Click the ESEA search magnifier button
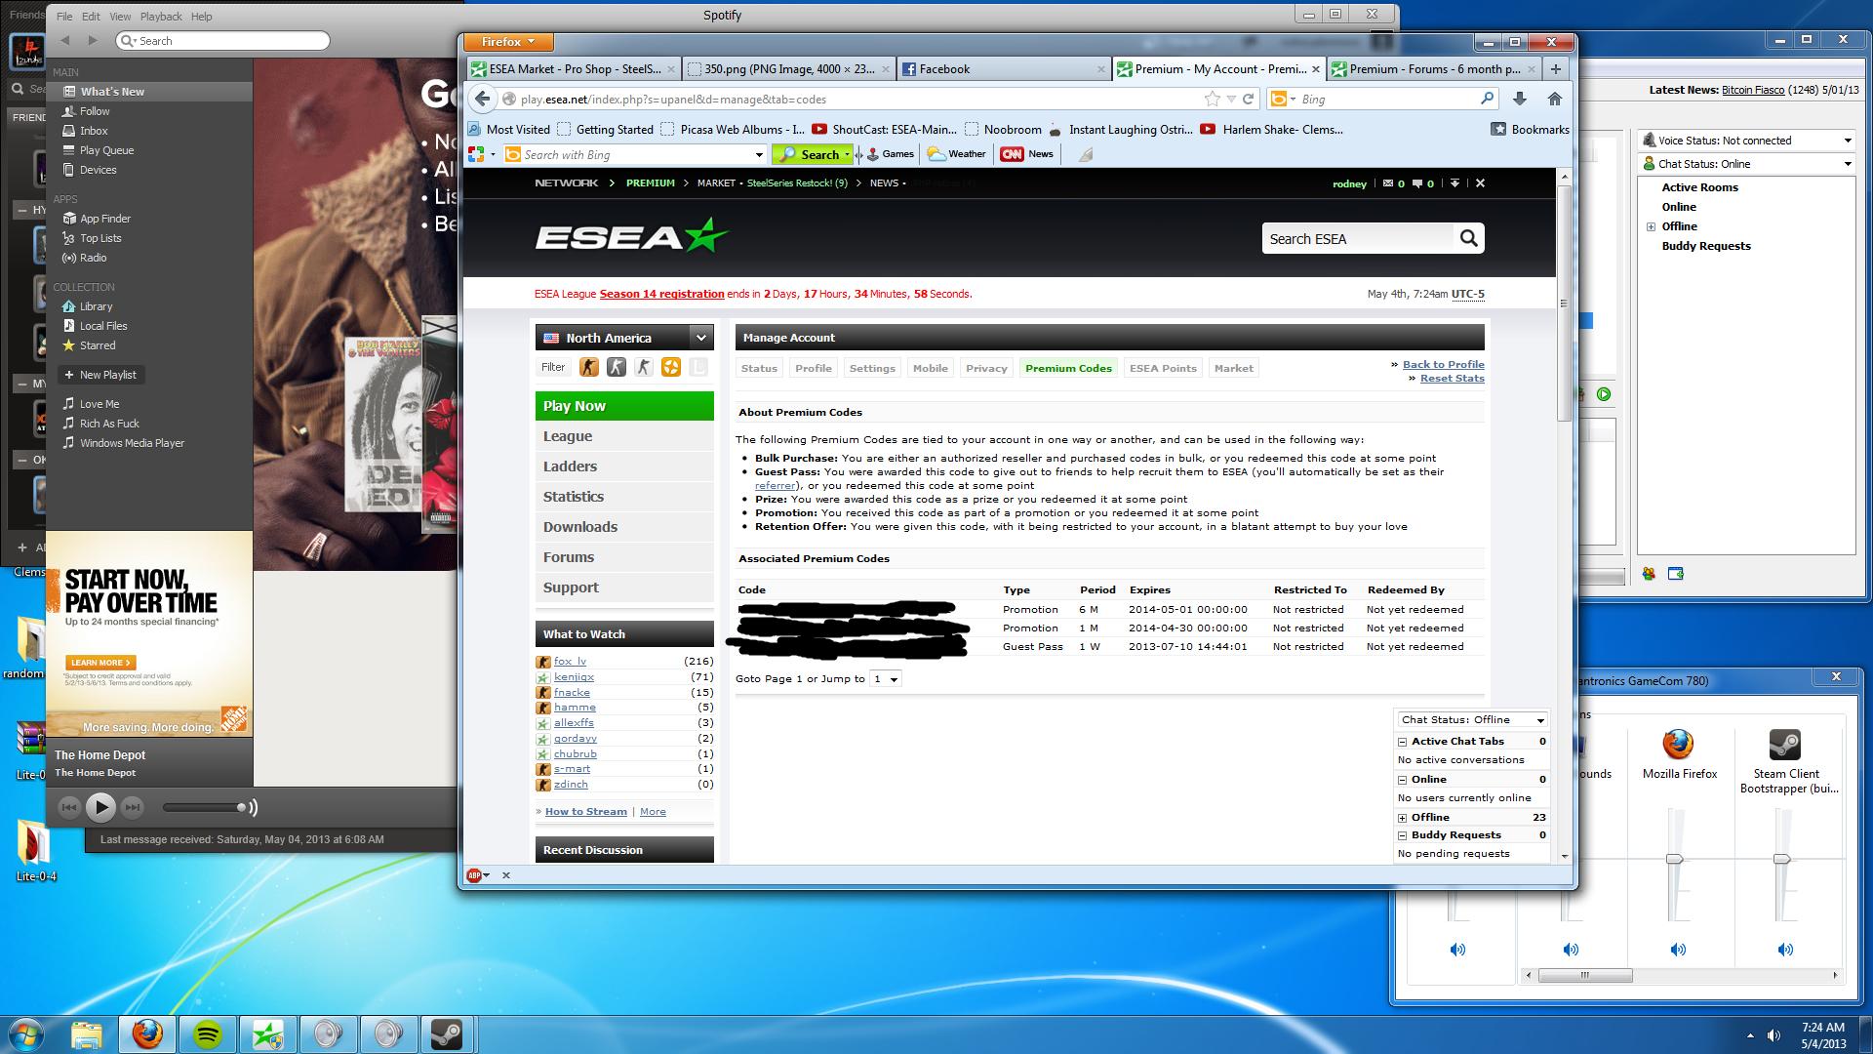The height and width of the screenshot is (1054, 1873). (1468, 238)
